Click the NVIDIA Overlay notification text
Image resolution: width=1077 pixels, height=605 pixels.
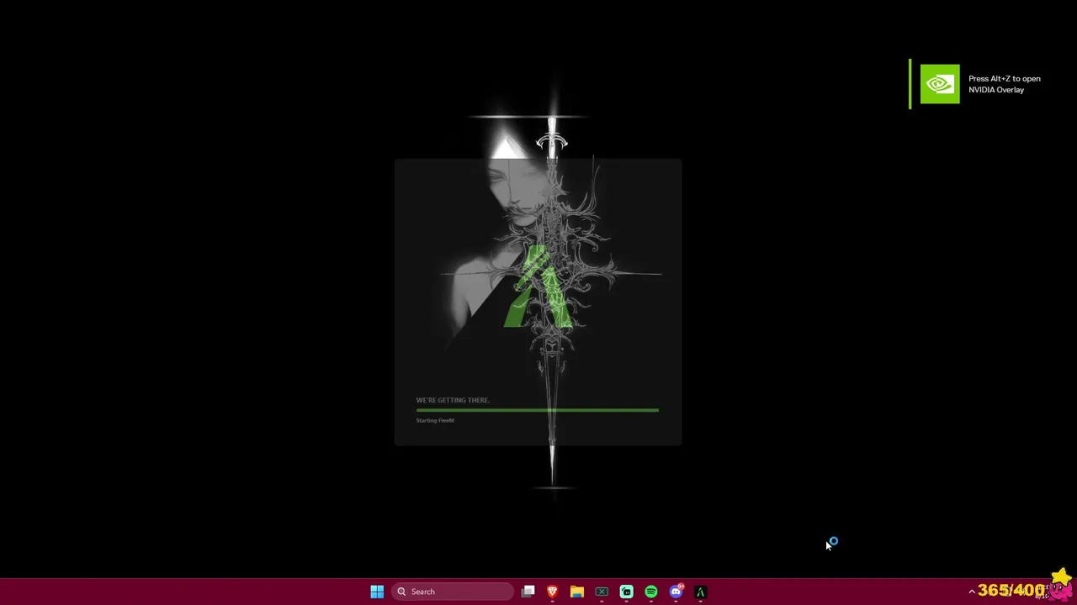tap(1005, 84)
